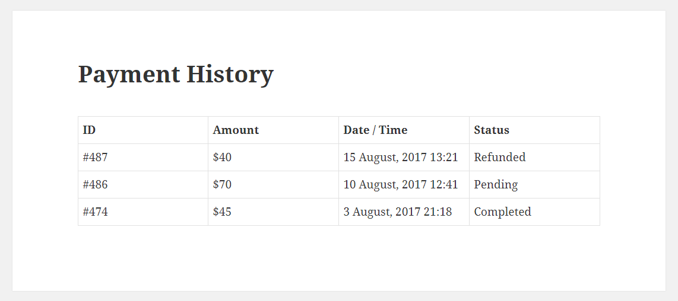The image size is (678, 301).
Task: Click the Pending status
Action: point(496,185)
